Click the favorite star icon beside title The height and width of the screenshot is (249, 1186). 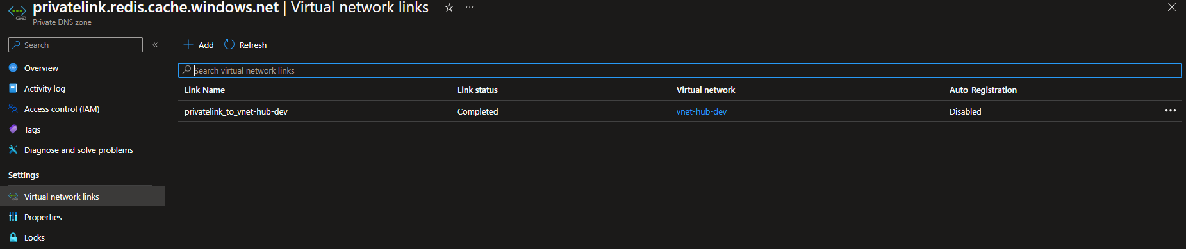449,8
